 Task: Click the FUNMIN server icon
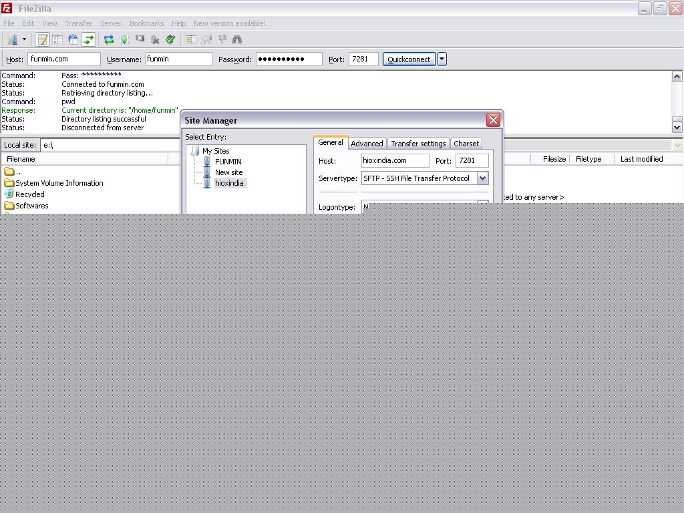(207, 162)
